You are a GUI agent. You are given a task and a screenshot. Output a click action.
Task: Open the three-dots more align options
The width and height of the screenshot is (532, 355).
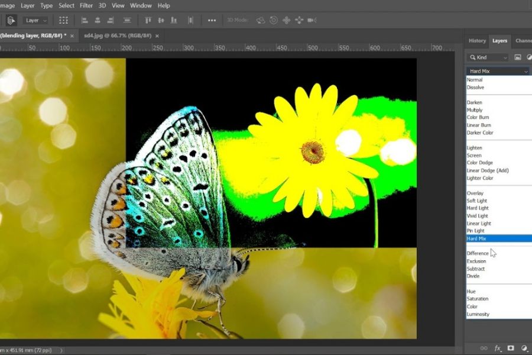pos(212,20)
